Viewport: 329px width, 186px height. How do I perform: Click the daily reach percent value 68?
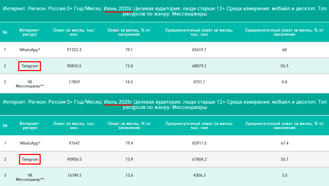click(x=284, y=50)
